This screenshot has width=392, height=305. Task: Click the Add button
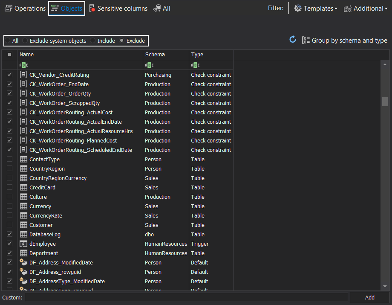[369, 297]
